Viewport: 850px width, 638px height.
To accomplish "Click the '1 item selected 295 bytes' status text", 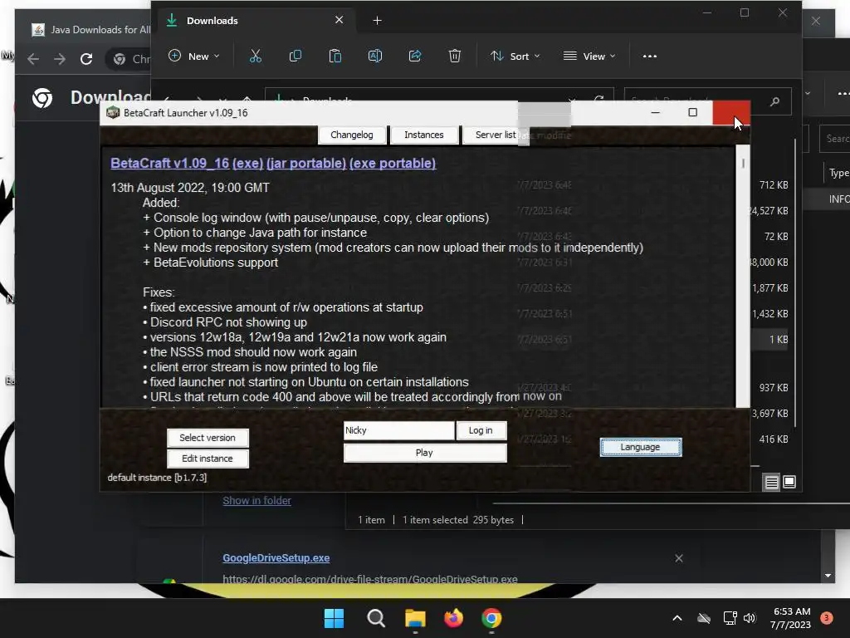I will click(458, 520).
